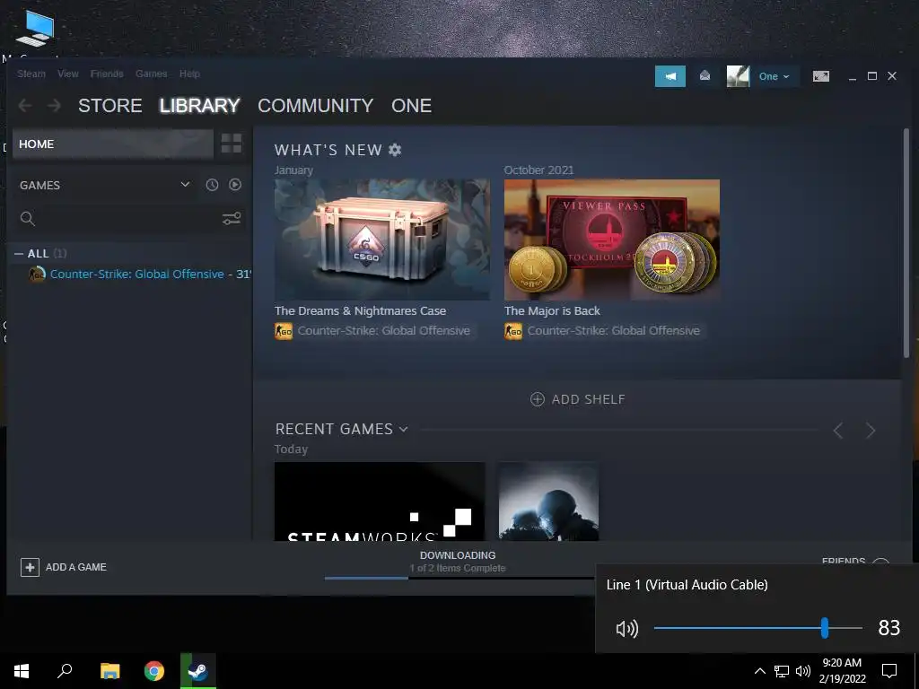Go back with the left arrow
Viewport: 919px width, 689px height.
[25, 106]
